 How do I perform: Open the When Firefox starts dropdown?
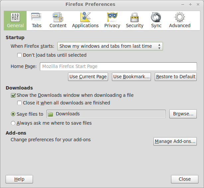(x=110, y=46)
